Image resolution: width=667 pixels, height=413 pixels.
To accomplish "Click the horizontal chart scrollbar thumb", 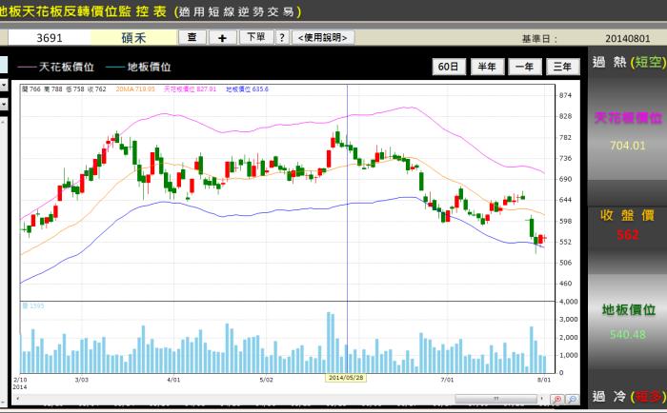I will click(496, 399).
